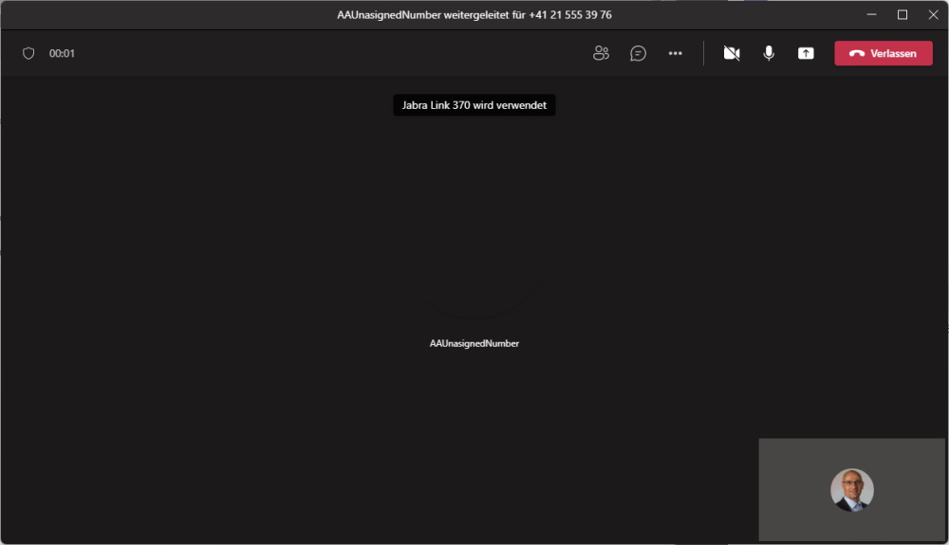Click the window title with forwarded number

(x=474, y=14)
